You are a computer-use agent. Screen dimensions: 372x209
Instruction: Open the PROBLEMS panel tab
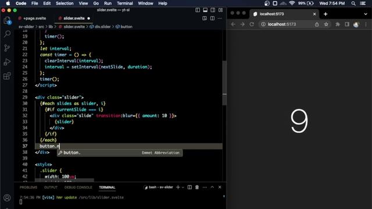[x=28, y=187]
